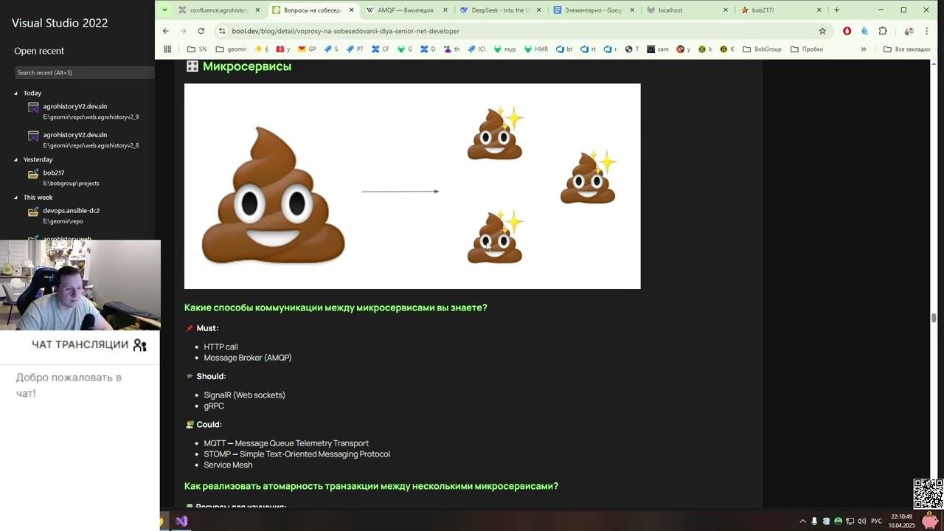Open the Opera-style red extension icon
944x531 pixels.
tap(847, 31)
